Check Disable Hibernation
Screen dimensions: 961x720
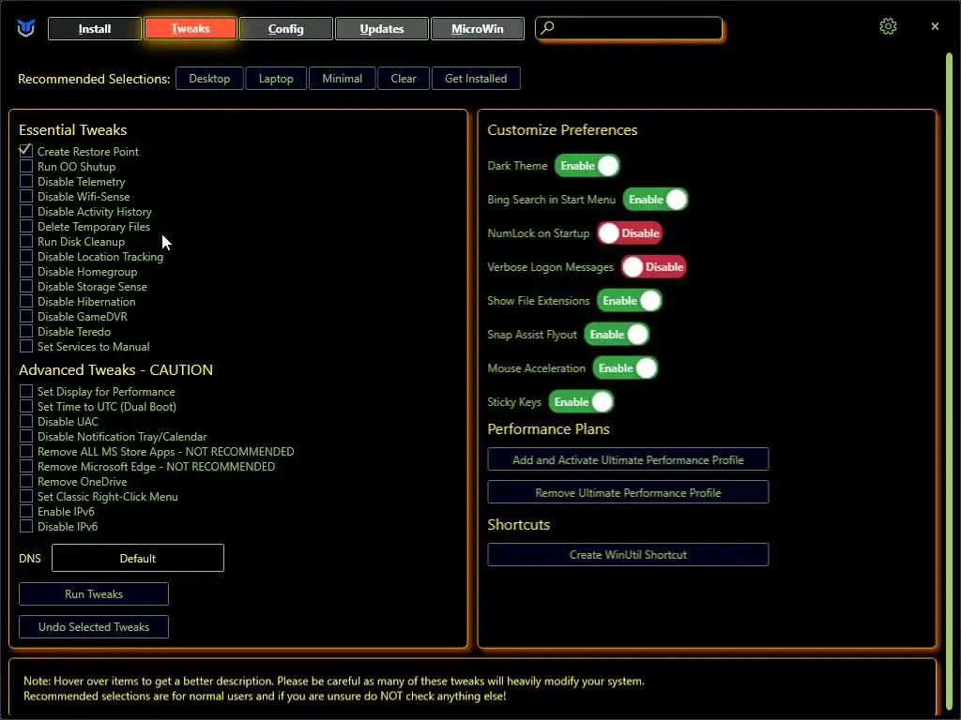pyautogui.click(x=25, y=301)
